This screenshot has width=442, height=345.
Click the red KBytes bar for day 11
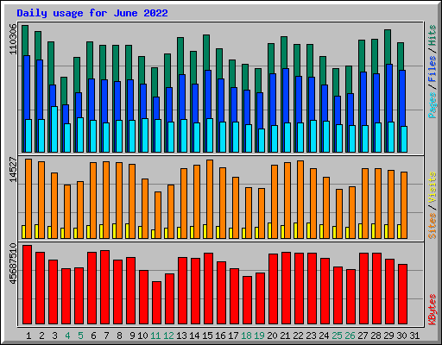pyautogui.click(x=157, y=303)
